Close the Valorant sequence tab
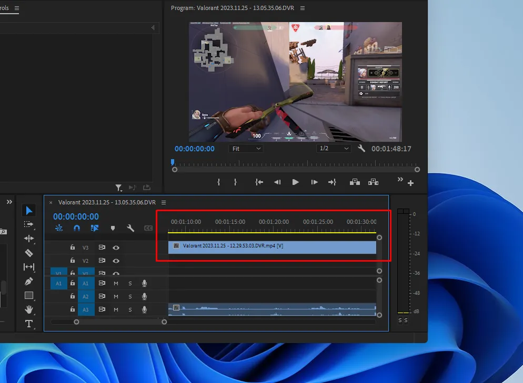Image resolution: width=523 pixels, height=383 pixels. click(x=51, y=202)
